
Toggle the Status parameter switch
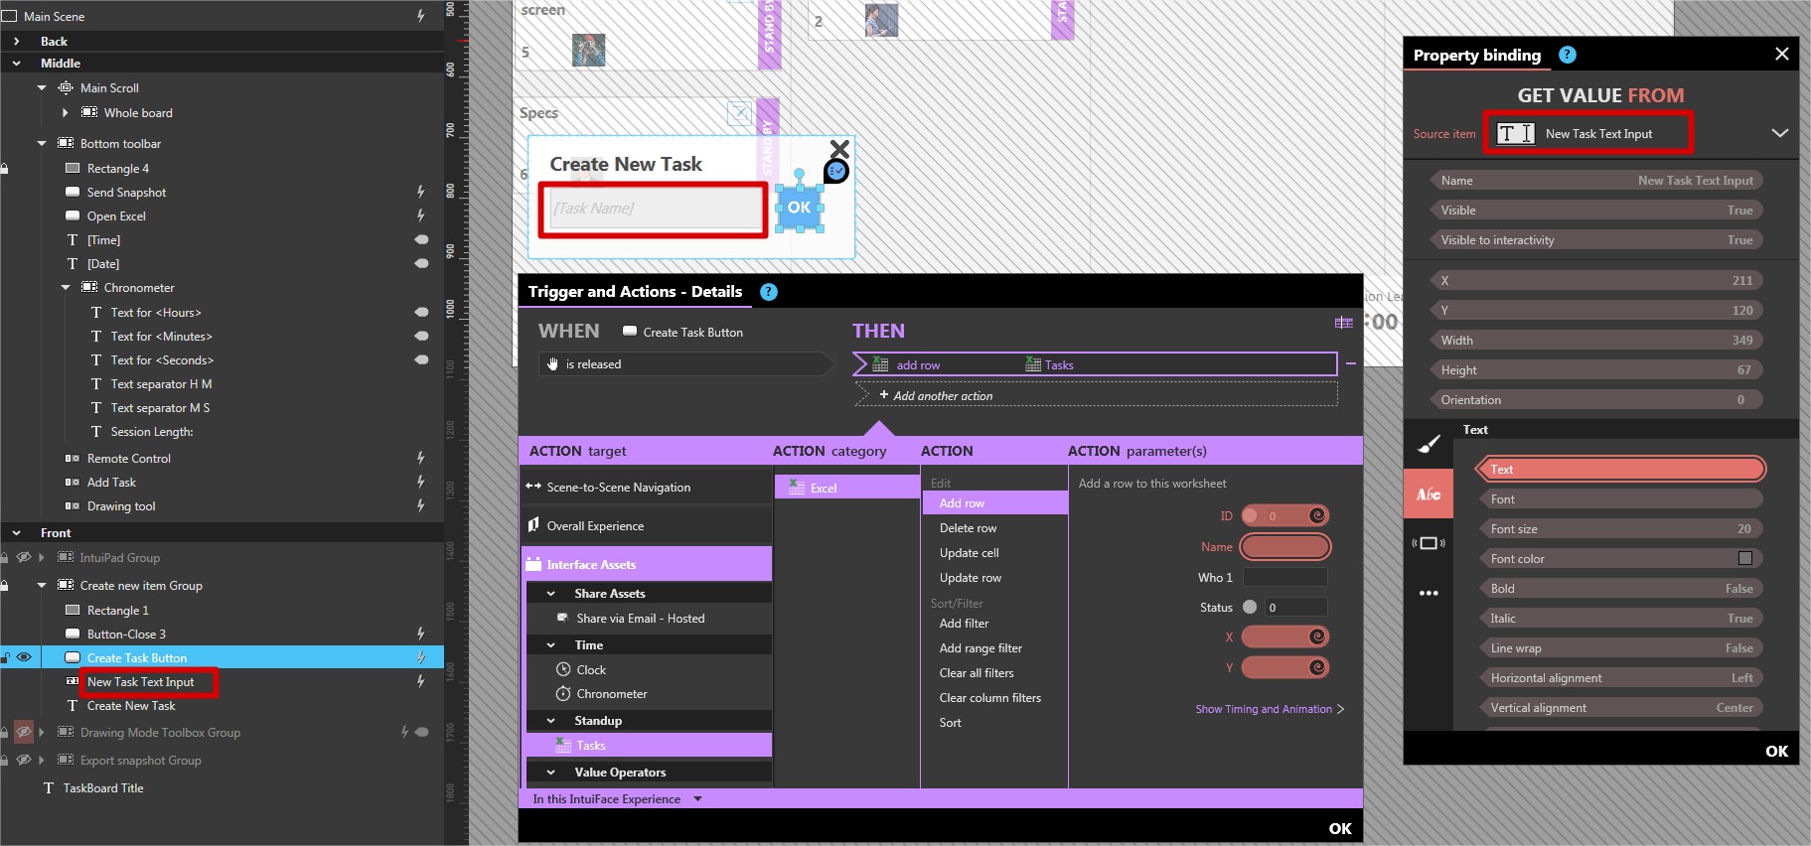tap(1250, 607)
